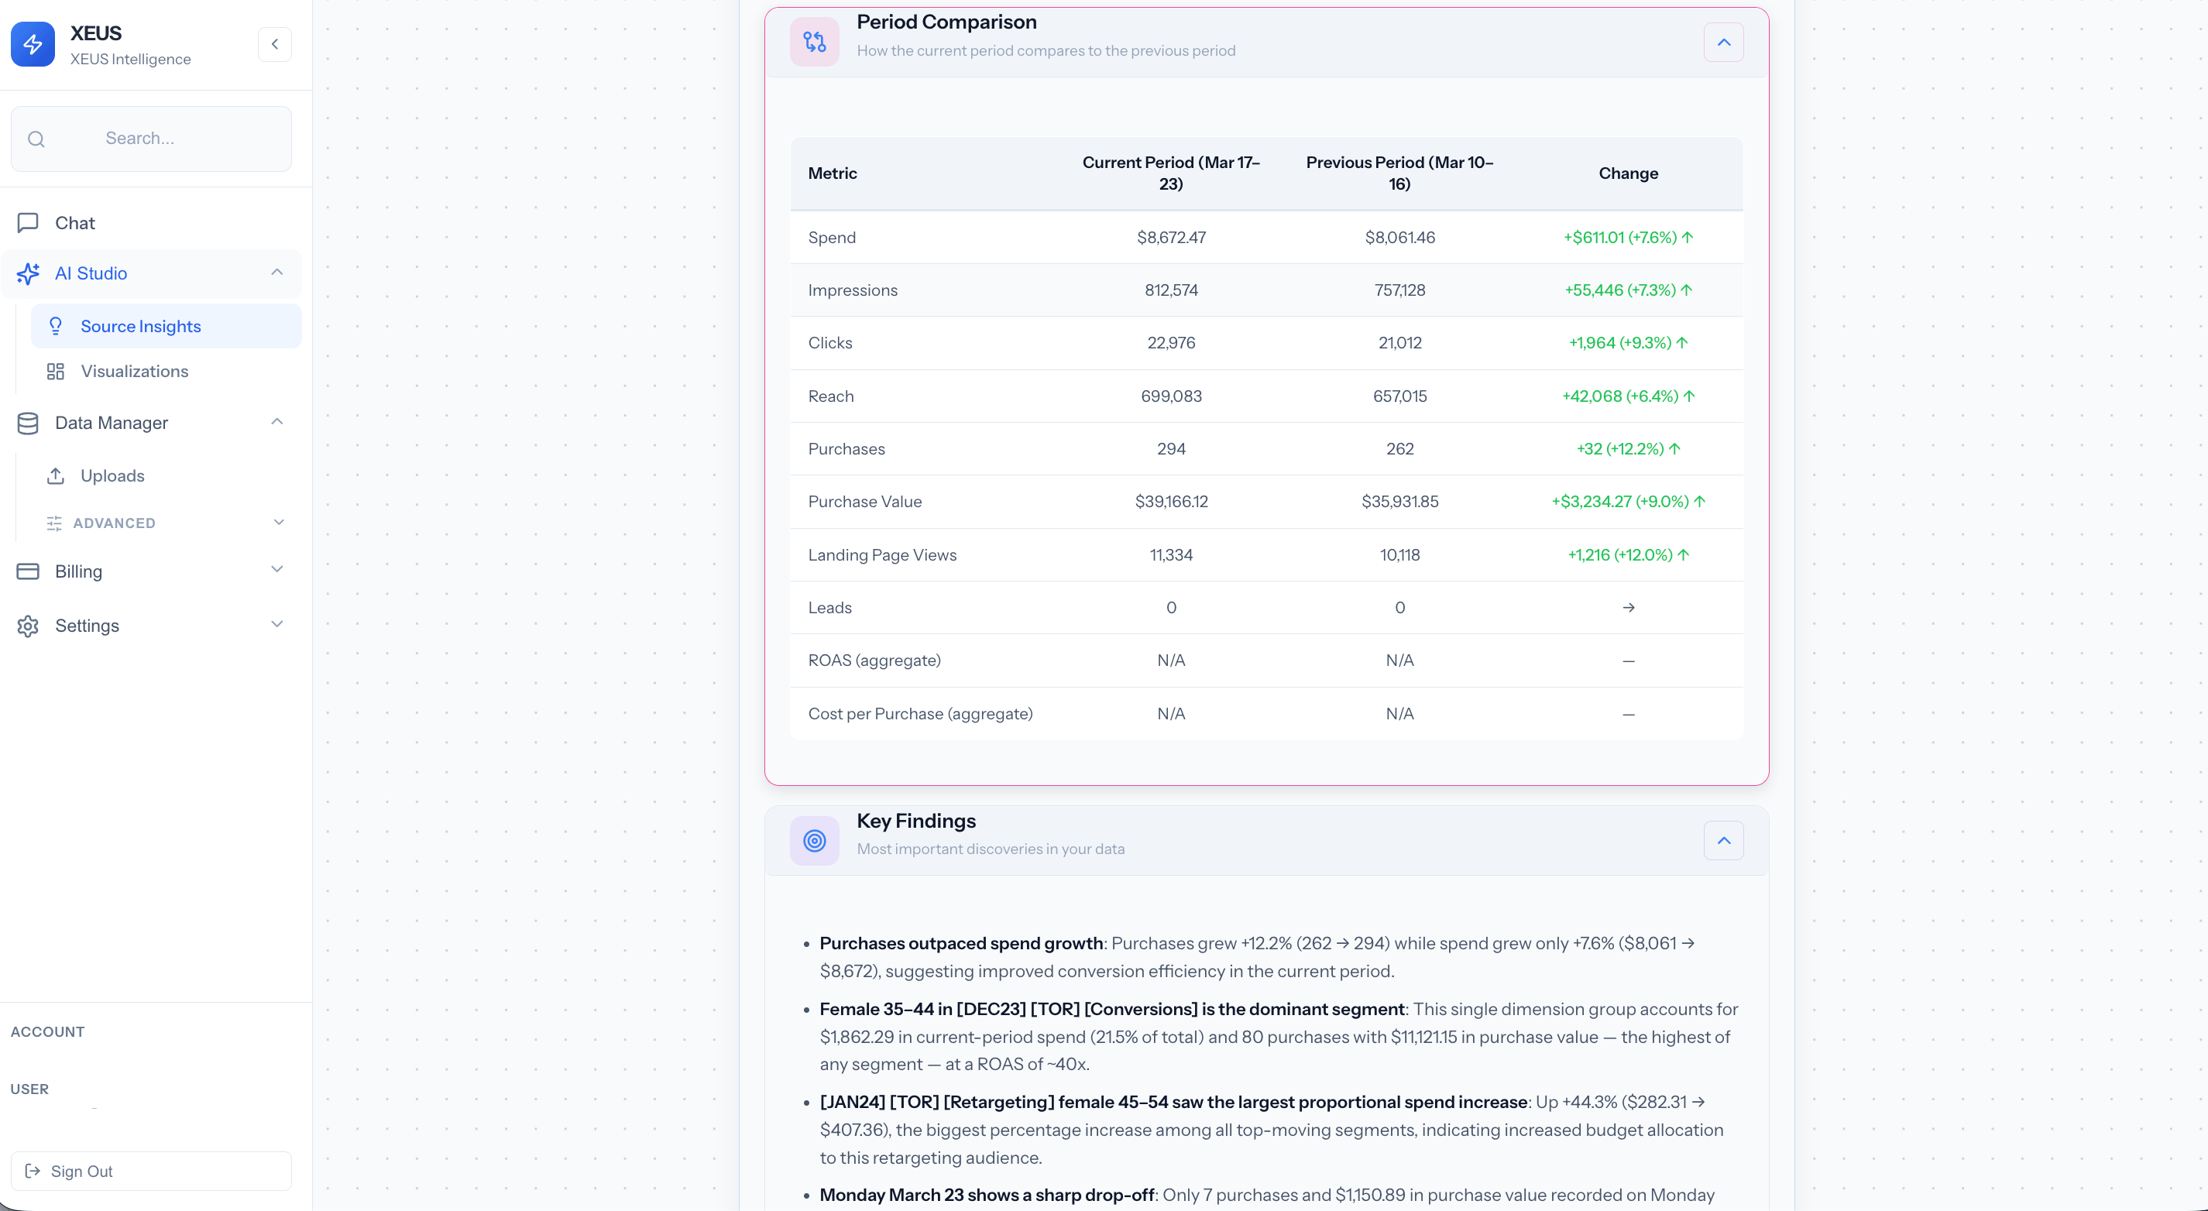Viewport: 2208px width, 1211px height.
Task: Select the Data Manager database icon
Action: [29, 423]
